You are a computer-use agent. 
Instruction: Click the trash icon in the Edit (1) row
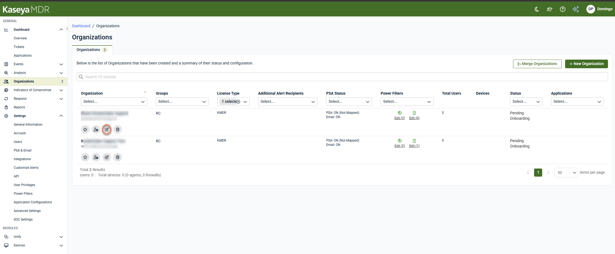coord(118,157)
